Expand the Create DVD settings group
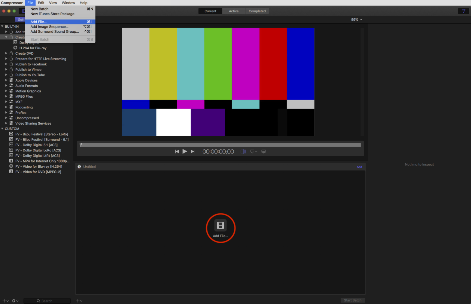 (x=6, y=53)
